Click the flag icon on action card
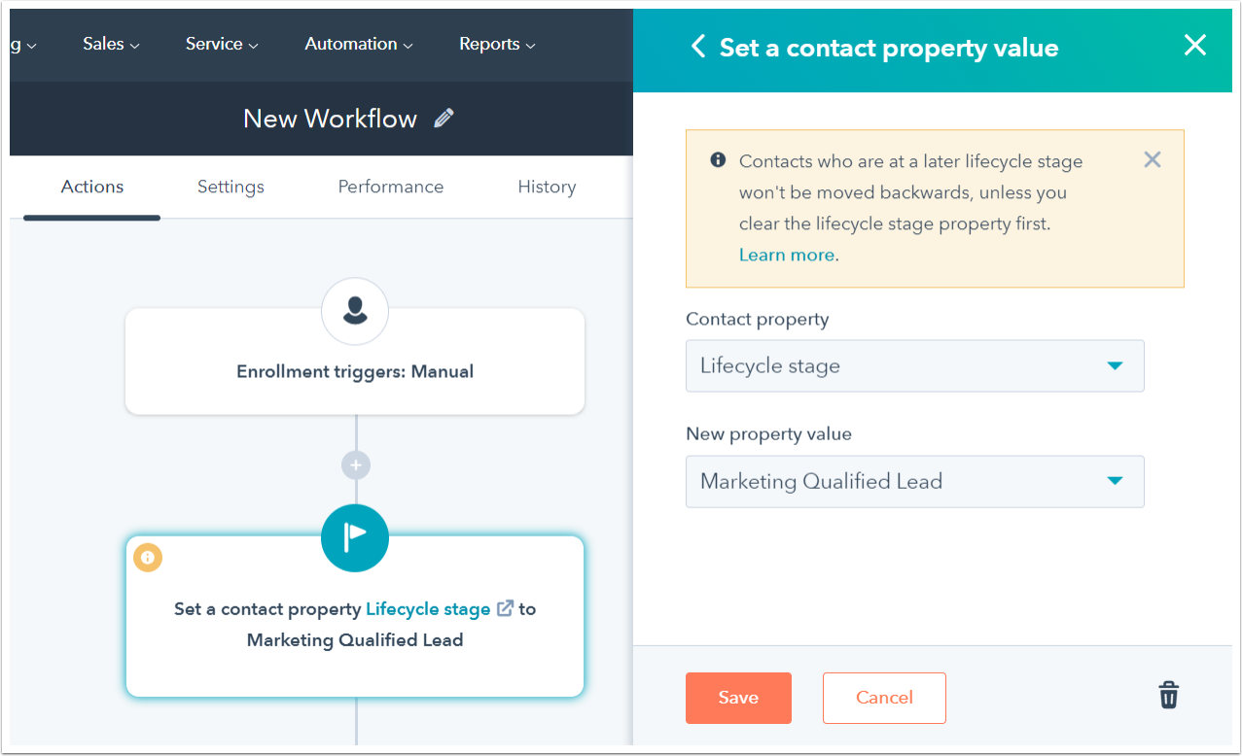1242x756 pixels. 355,537
